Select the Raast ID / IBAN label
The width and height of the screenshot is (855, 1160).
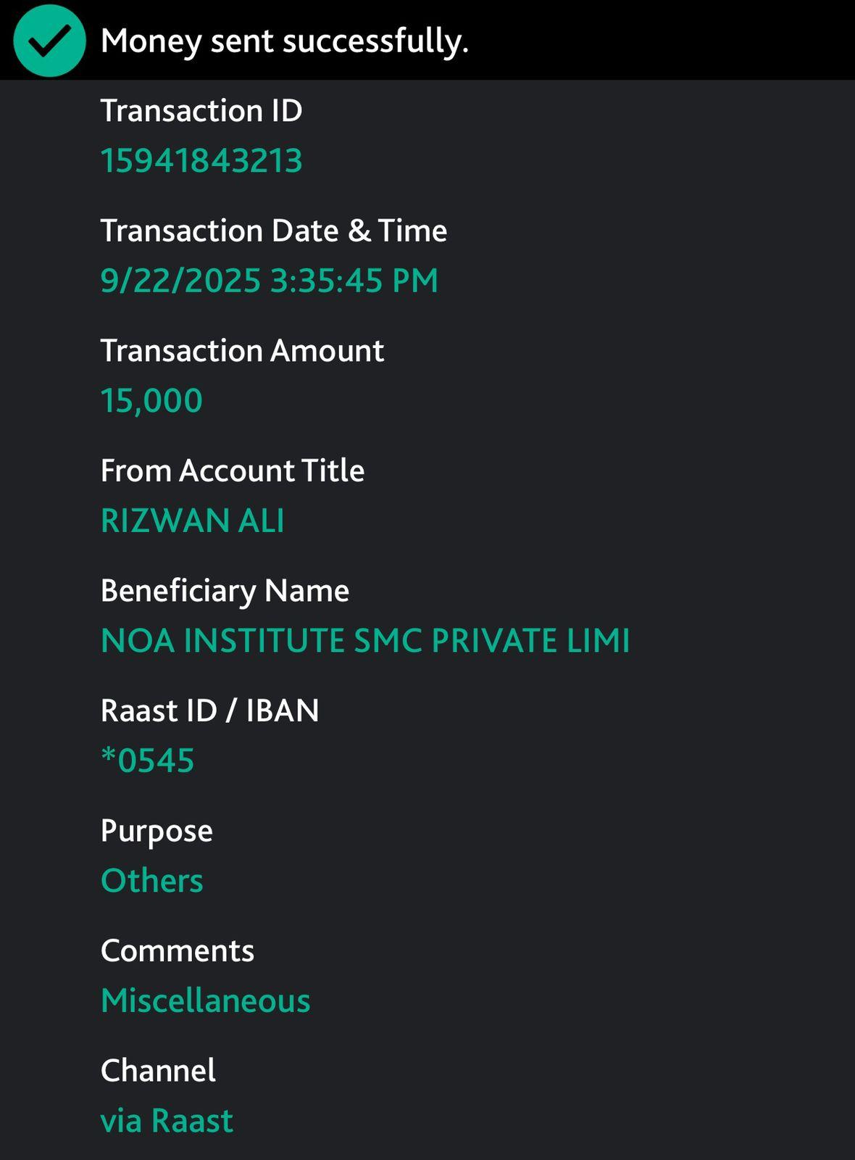pyautogui.click(x=210, y=710)
